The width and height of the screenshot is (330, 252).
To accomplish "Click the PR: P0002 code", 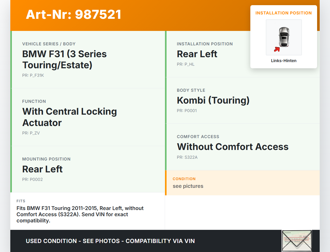I will [32, 180].
